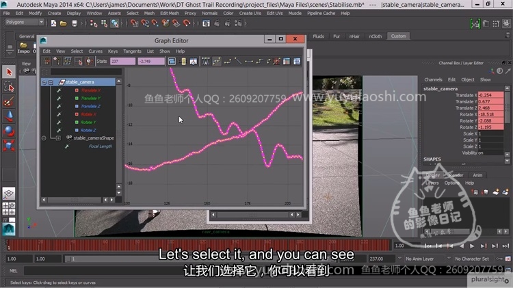Click the Save scene icon in status line
The image size is (513, 288).
pyautogui.click(x=73, y=22)
